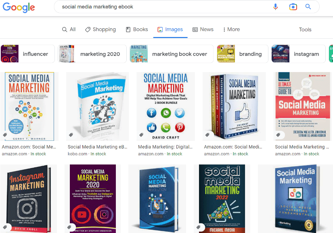Viewport: 333px width, 233px height.
Task: Expand the More search options
Action: coord(231,29)
